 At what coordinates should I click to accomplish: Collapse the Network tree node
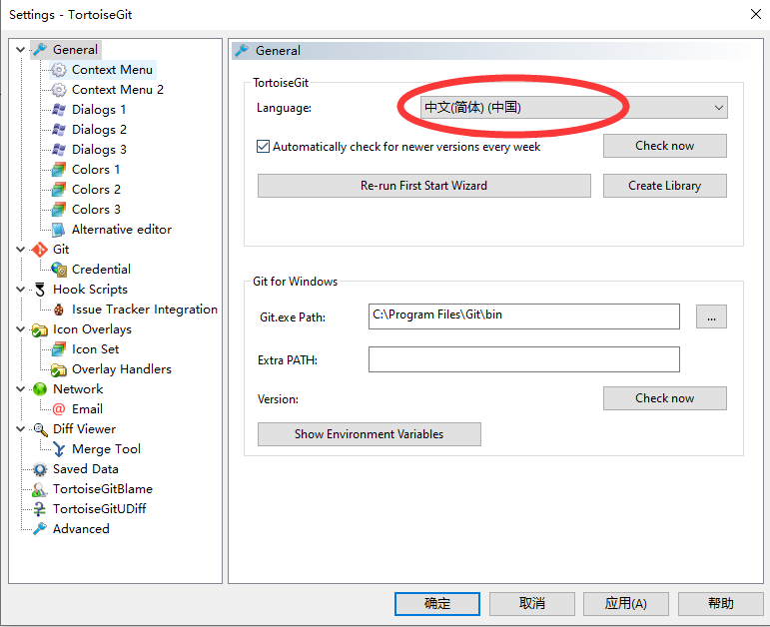click(x=21, y=388)
